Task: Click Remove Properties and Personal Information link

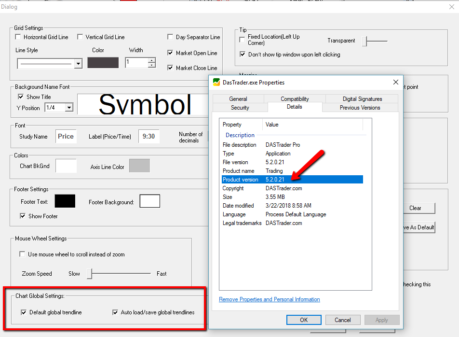Action: tap(269, 299)
